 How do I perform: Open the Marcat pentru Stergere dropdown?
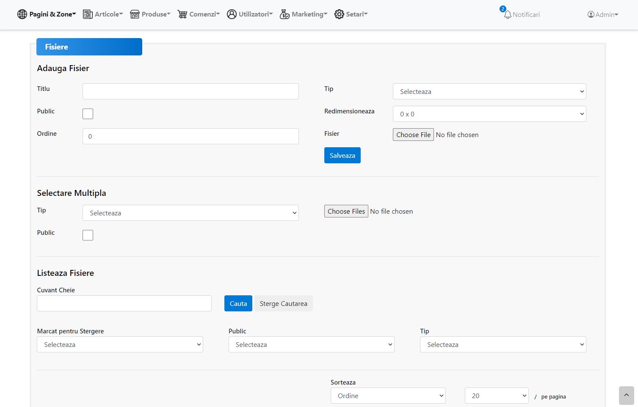point(120,344)
